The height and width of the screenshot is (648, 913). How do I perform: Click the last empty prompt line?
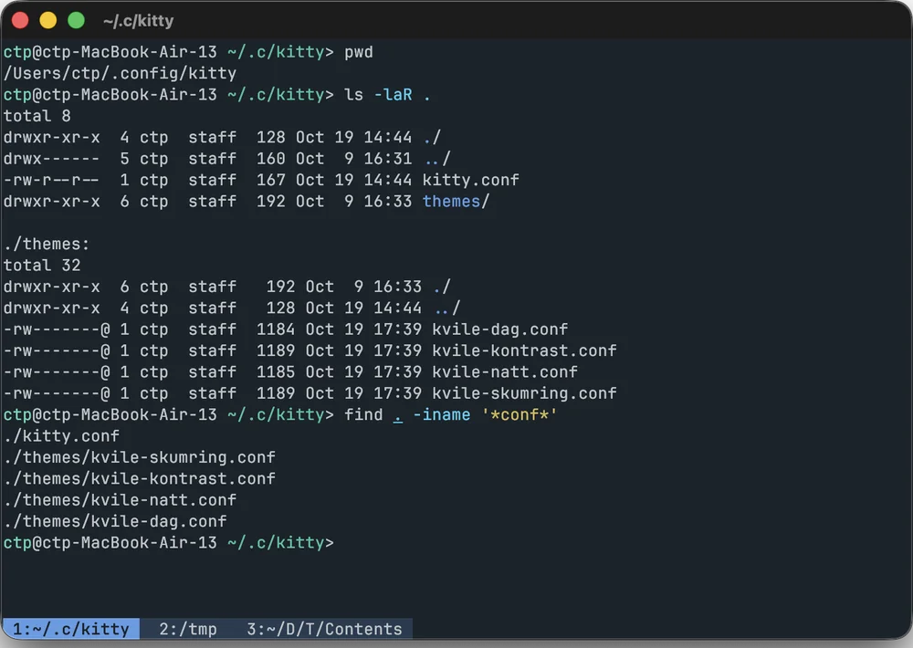tap(168, 543)
